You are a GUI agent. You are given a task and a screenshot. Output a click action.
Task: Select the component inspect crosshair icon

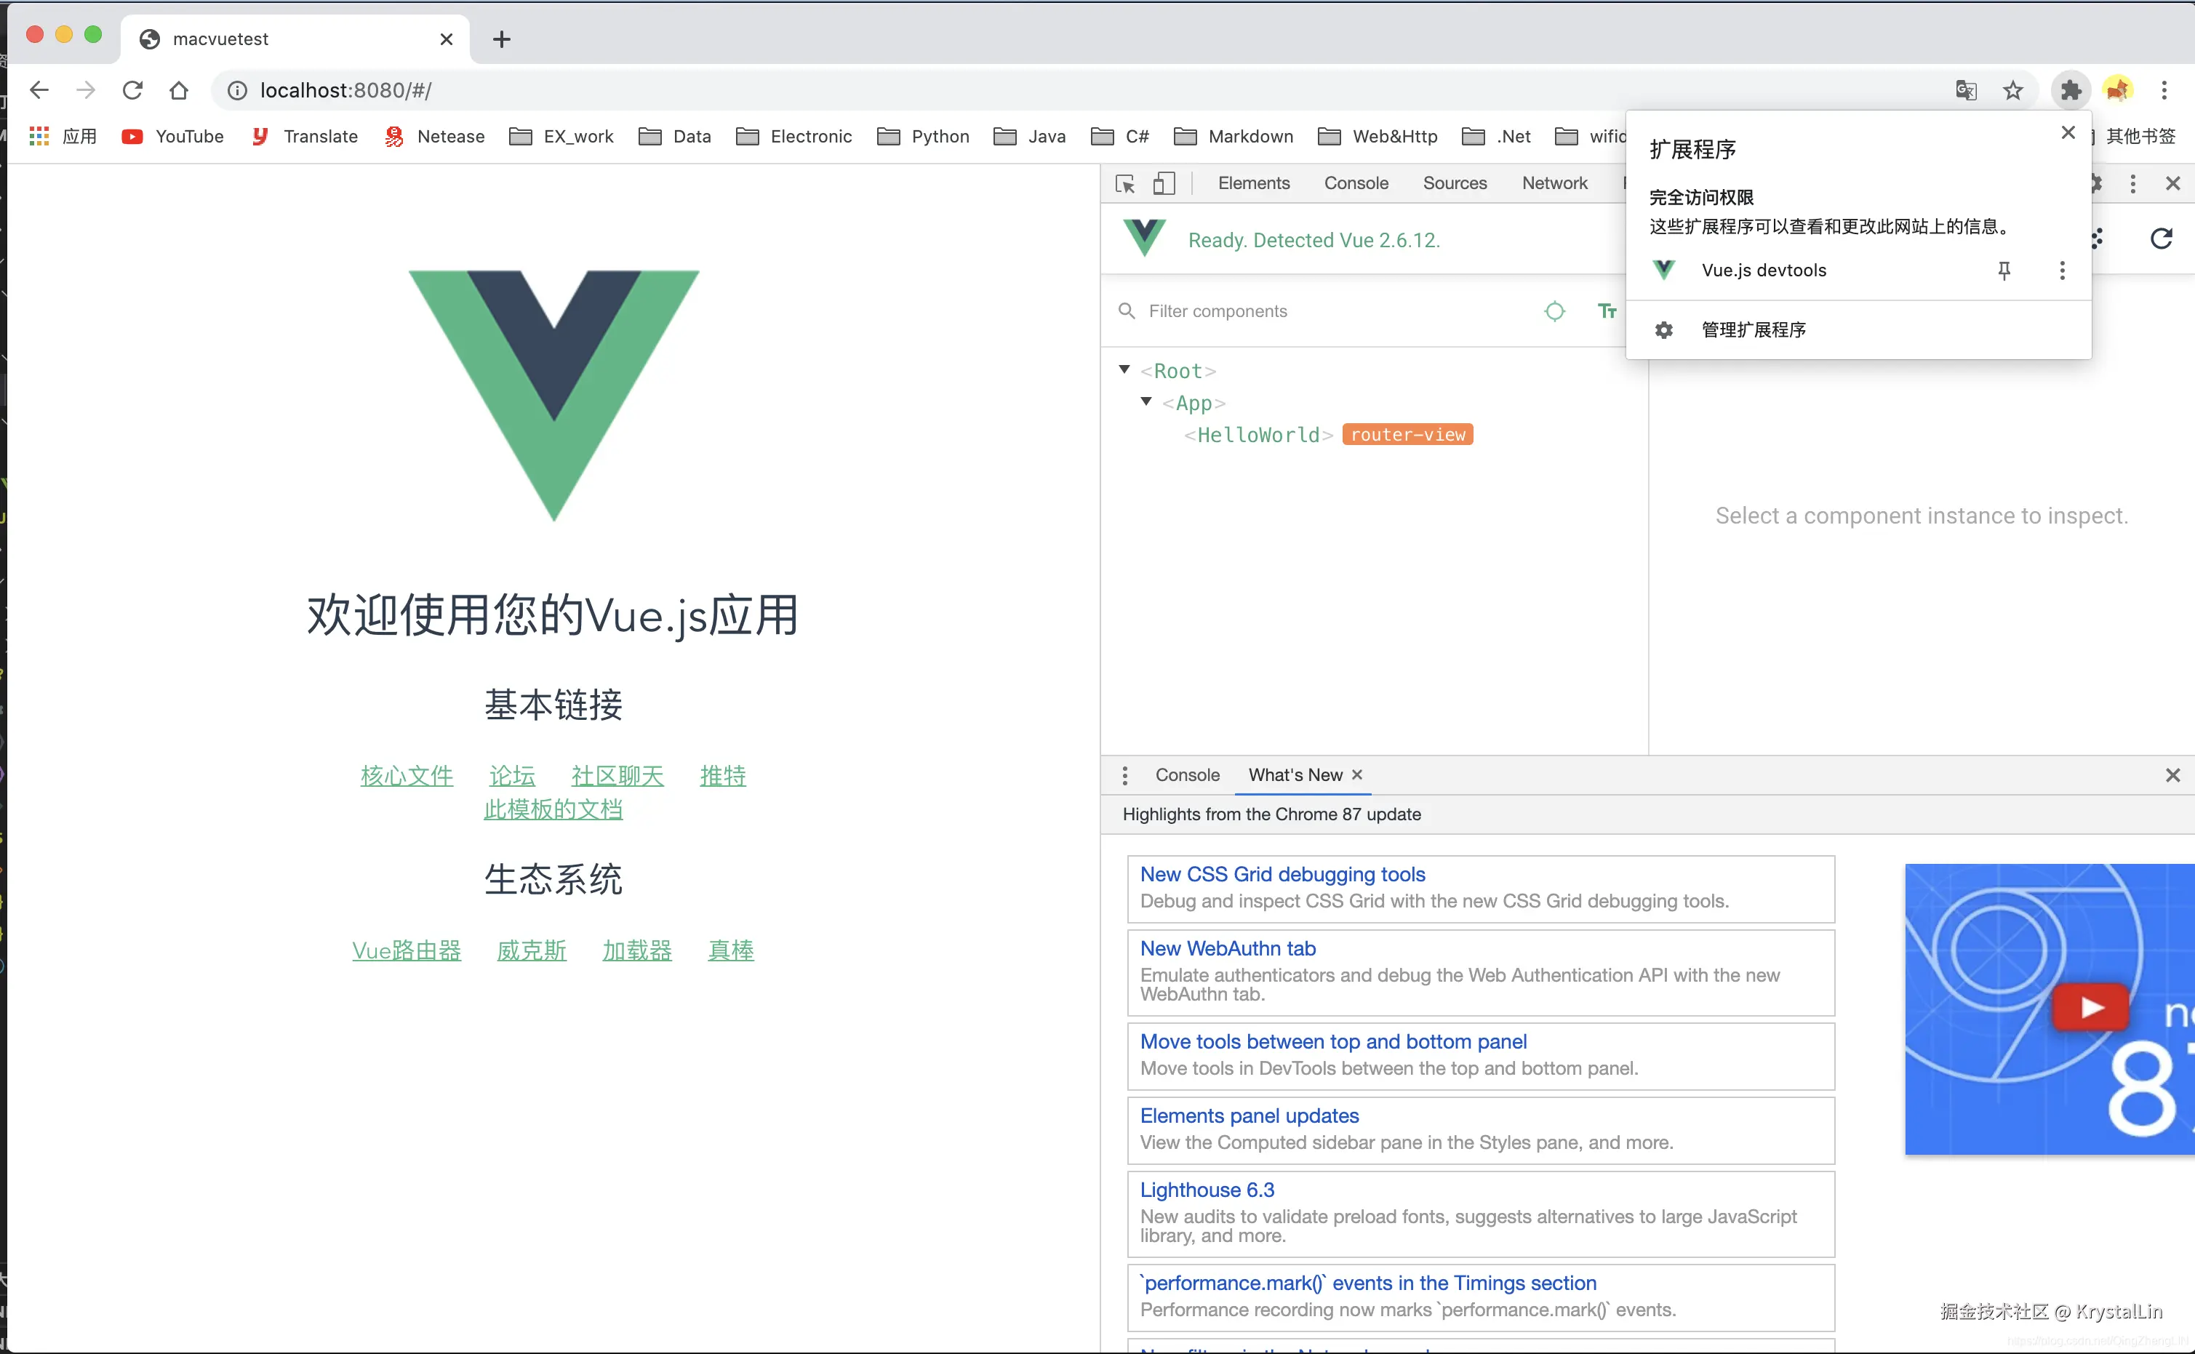click(x=1555, y=311)
